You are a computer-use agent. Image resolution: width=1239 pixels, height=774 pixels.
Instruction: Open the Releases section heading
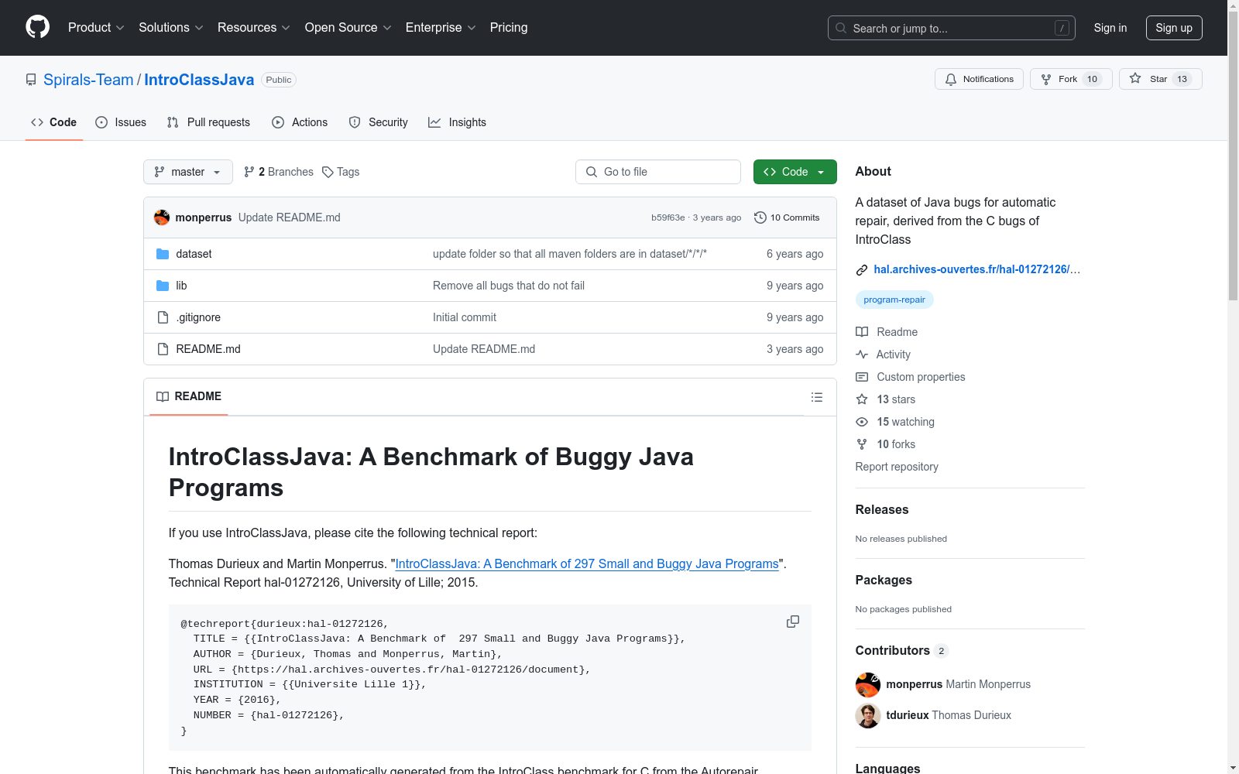[x=882, y=509]
